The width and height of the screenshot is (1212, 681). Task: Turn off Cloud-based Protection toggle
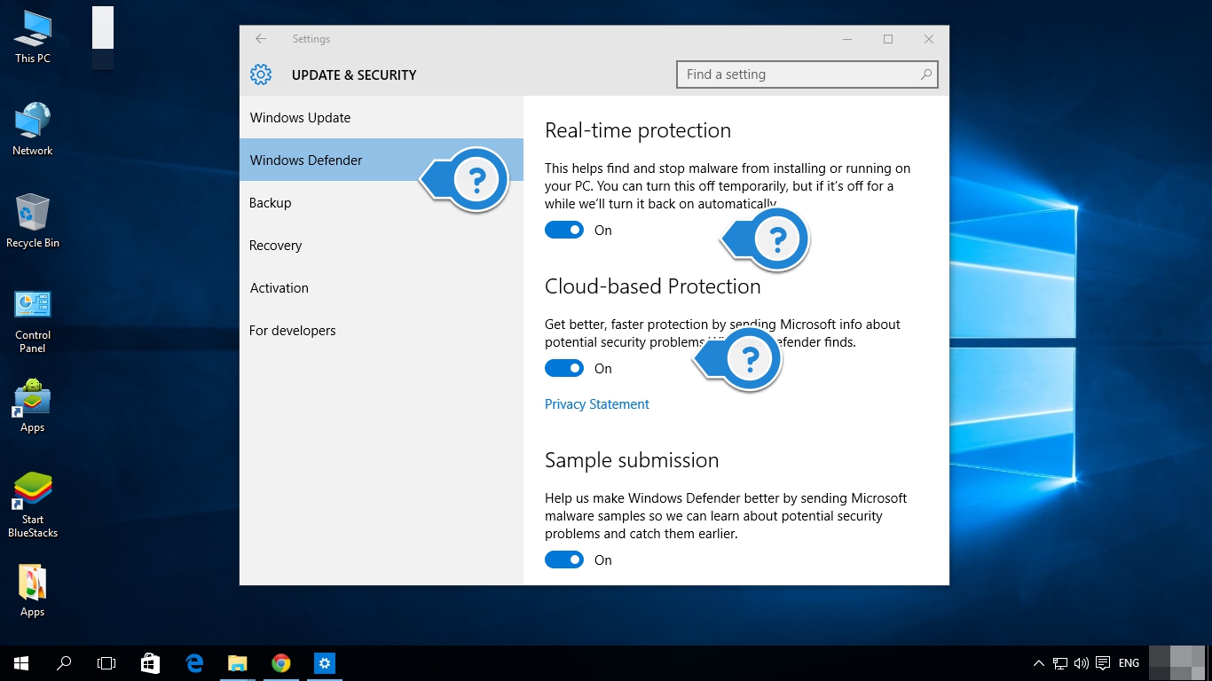point(564,369)
